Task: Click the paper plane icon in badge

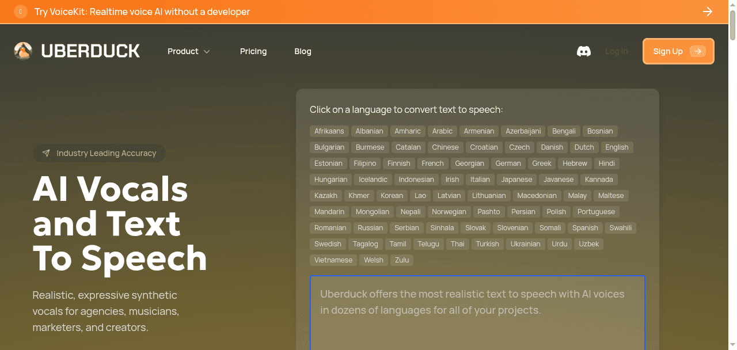Action: coord(46,153)
